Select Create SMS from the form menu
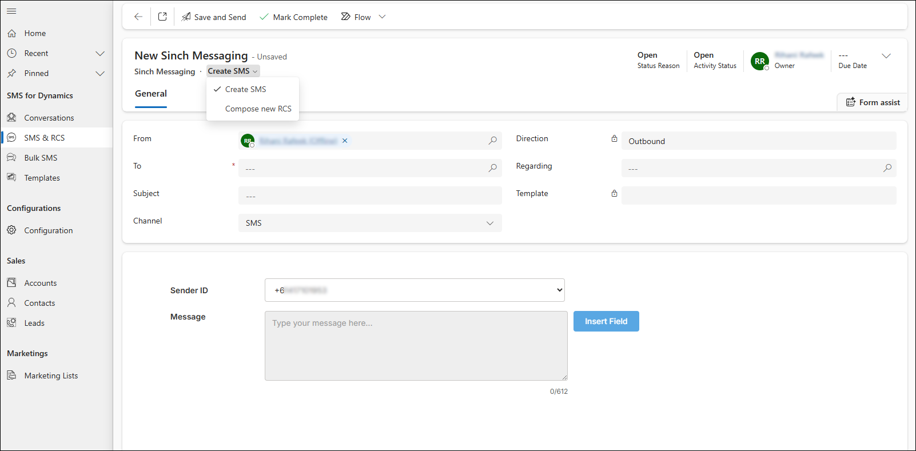 point(253,89)
